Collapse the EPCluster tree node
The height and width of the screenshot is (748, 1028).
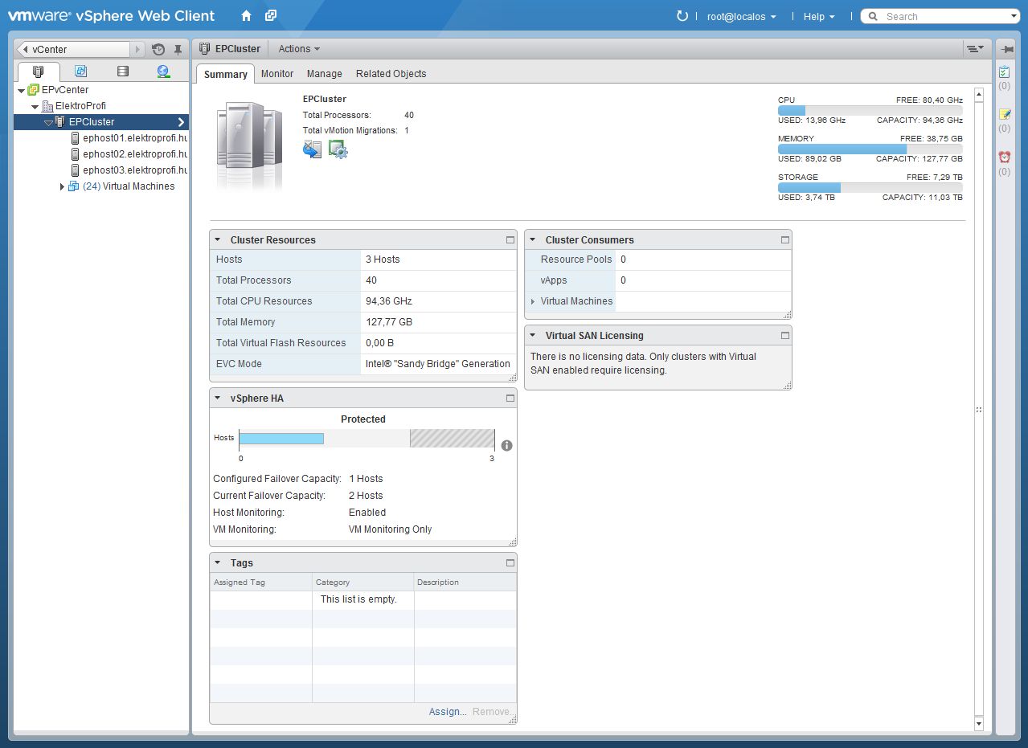pyautogui.click(x=48, y=122)
